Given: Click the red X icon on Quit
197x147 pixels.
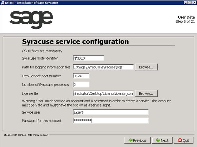Looking at the screenshot, I should coord(180,140).
